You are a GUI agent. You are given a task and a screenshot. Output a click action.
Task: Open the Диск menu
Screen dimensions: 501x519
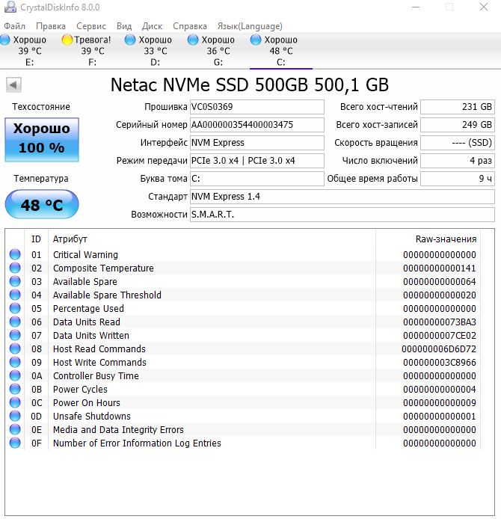click(153, 26)
